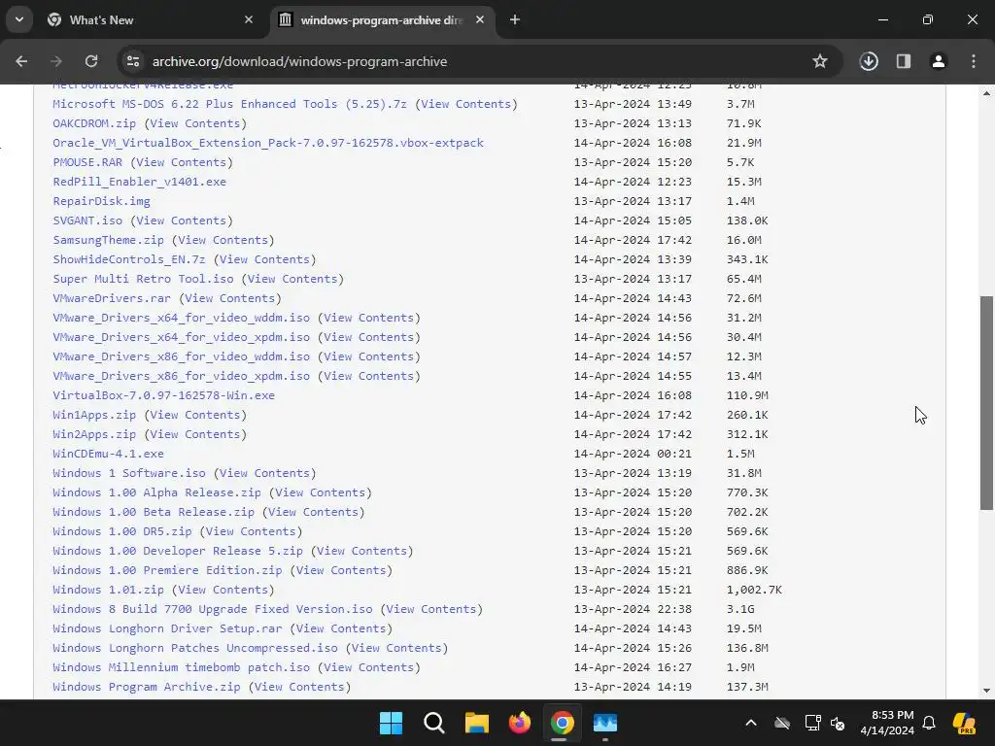
Task: Open the clock and date panel
Action: (887, 723)
